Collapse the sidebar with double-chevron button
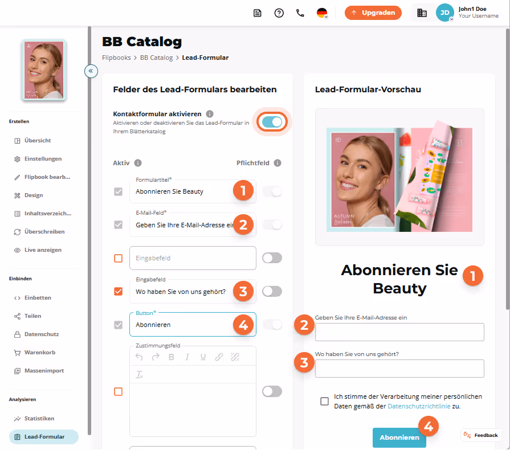This screenshot has width=510, height=450. click(x=91, y=71)
